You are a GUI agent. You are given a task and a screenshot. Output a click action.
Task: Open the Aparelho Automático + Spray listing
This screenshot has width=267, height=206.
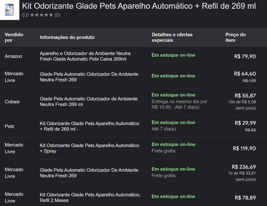pos(89,148)
